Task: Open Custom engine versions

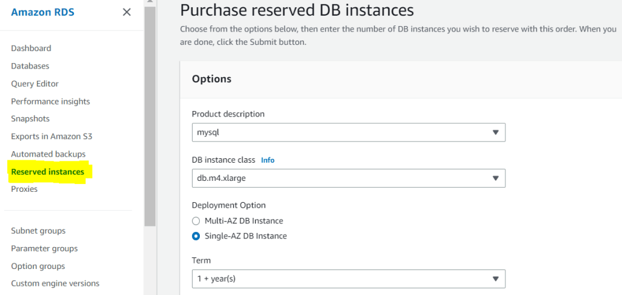Action: pyautogui.click(x=55, y=283)
